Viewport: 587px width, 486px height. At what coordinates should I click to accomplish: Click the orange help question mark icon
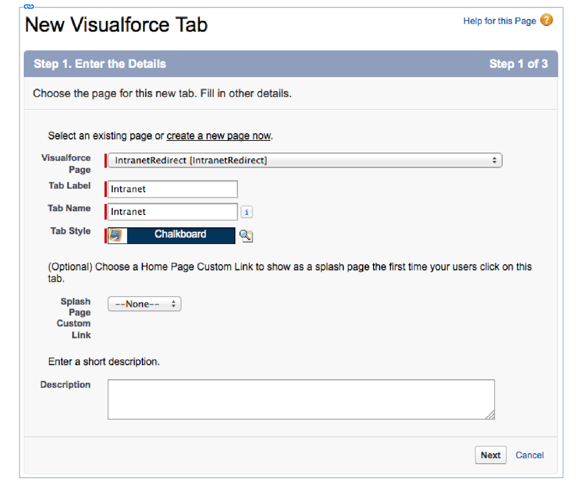click(x=546, y=20)
